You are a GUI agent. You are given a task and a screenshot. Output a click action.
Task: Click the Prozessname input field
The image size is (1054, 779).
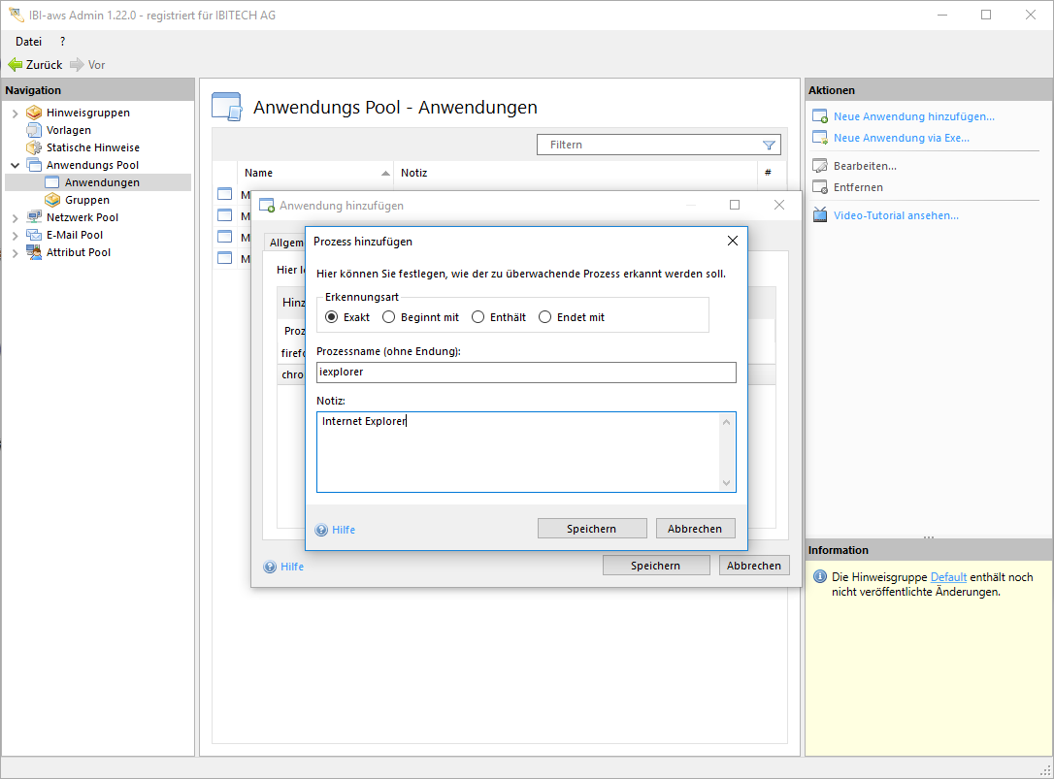point(526,373)
